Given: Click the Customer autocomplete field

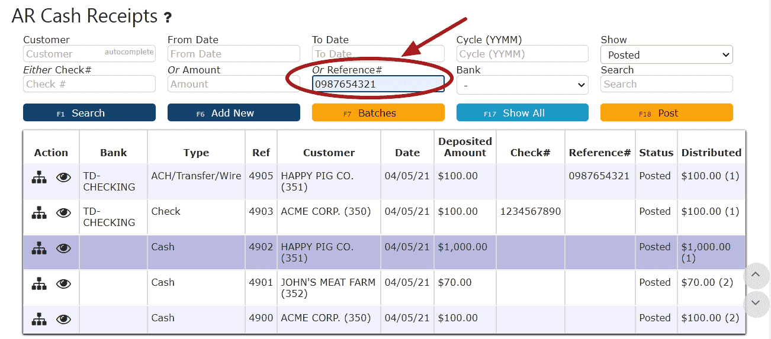Looking at the screenshot, I should pyautogui.click(x=89, y=54).
